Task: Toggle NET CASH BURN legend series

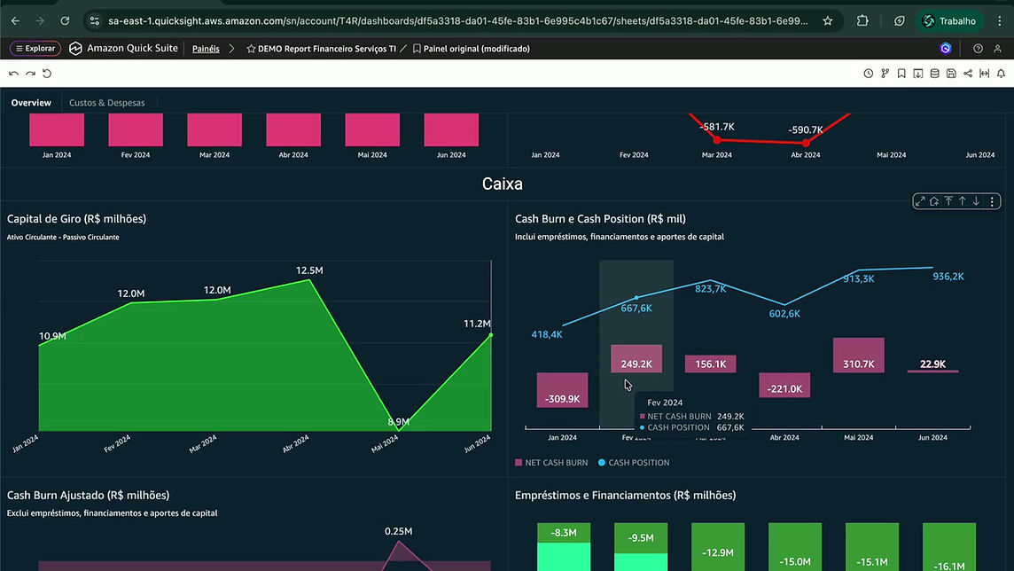Action: click(551, 462)
